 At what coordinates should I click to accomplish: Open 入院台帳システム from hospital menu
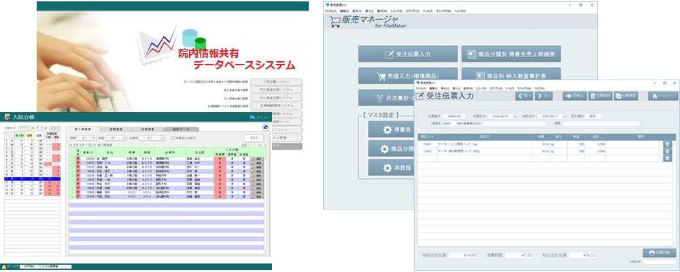[x=276, y=82]
